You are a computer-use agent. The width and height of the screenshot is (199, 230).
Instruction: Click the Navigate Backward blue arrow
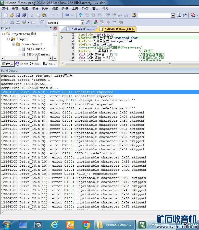(67, 15)
